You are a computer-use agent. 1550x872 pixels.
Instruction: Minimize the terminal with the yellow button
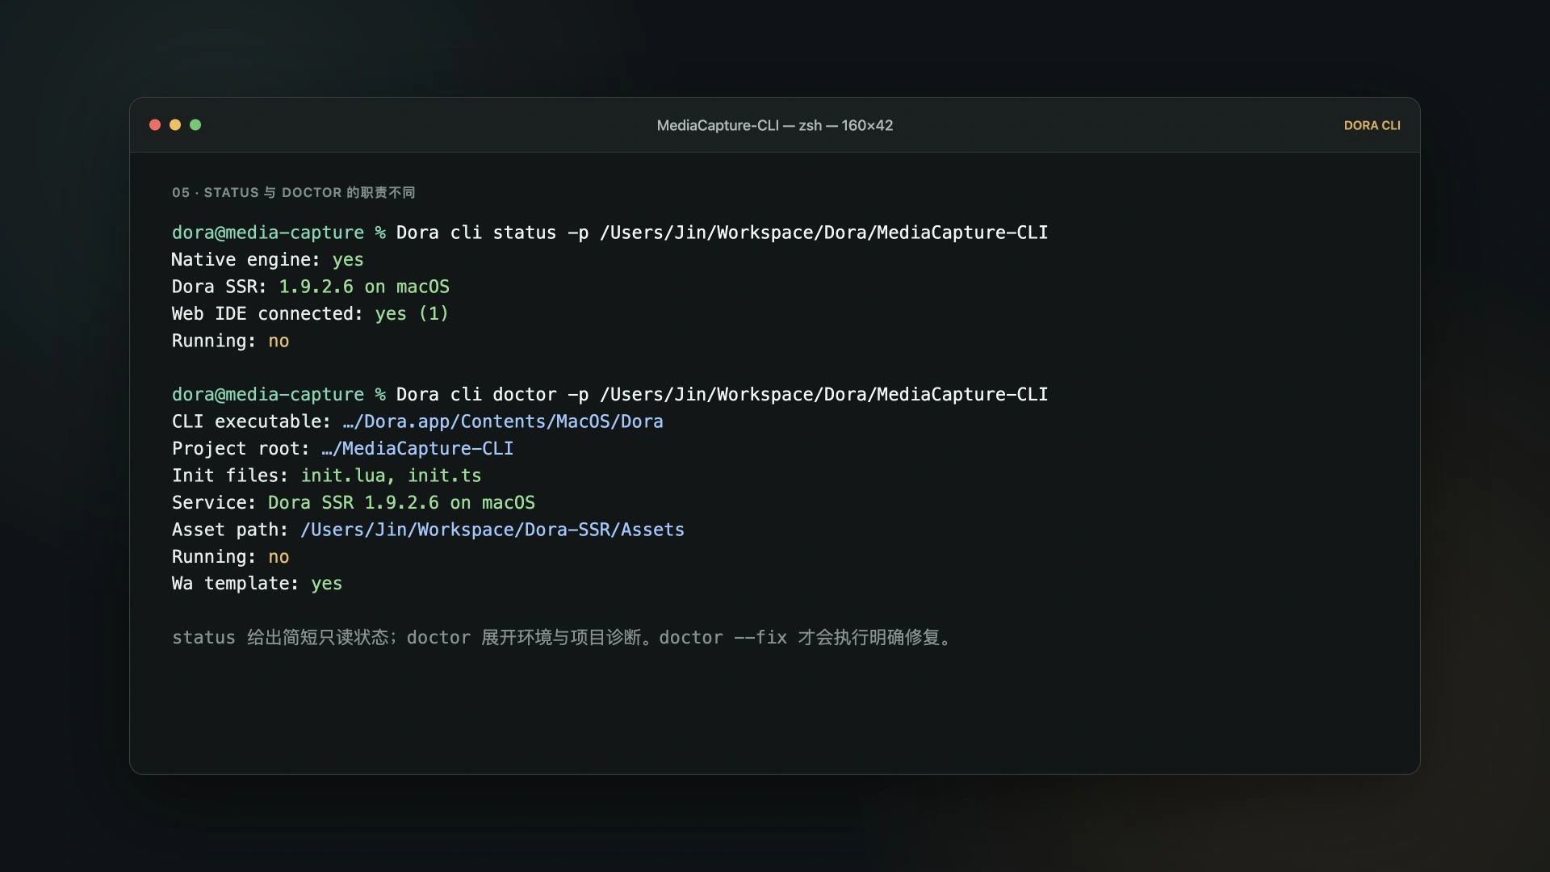(175, 125)
